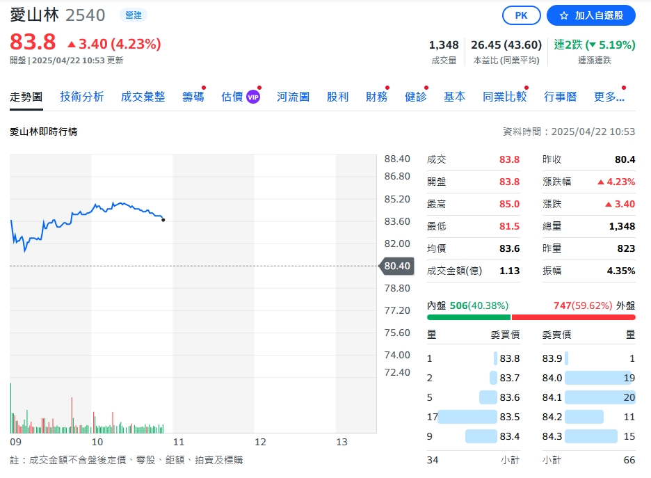Open the 河流圖 tab
The image size is (651, 478).
pos(293,97)
